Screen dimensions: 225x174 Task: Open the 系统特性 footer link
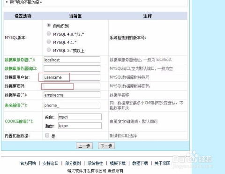pos(95,163)
